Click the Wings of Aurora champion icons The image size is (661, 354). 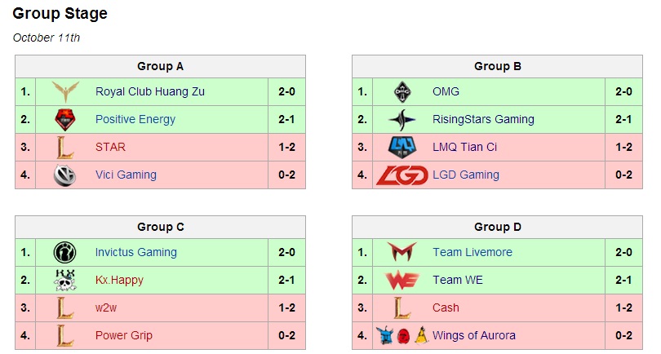(401, 335)
